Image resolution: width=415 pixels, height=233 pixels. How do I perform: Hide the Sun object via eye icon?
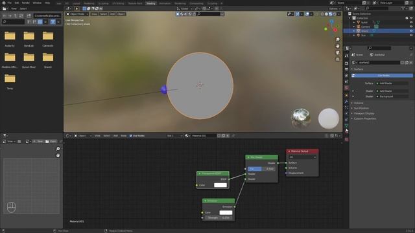coord(411,35)
